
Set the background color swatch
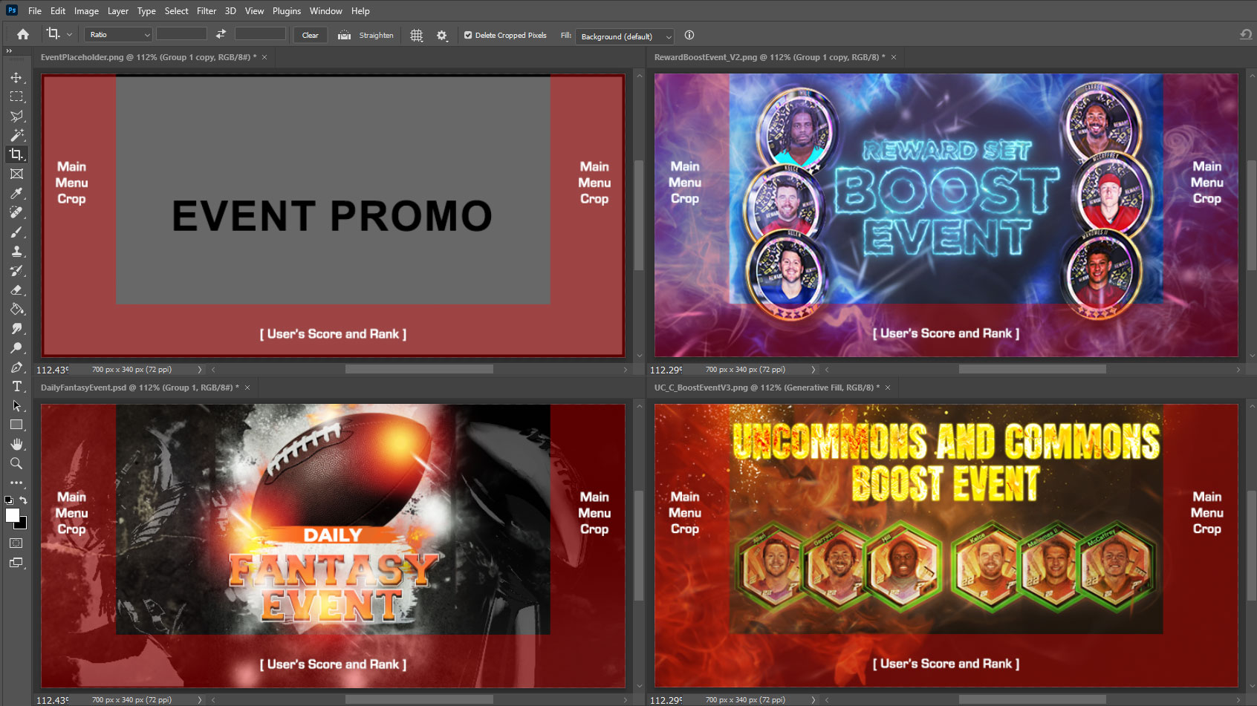[x=22, y=524]
